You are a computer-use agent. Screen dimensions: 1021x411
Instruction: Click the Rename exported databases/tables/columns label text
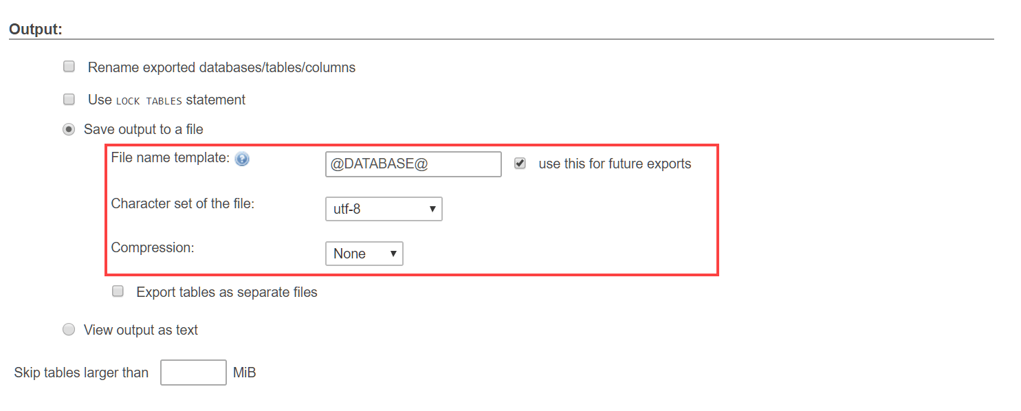(x=221, y=67)
